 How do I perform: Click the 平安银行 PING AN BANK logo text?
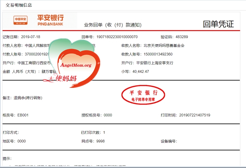[x=50, y=20]
